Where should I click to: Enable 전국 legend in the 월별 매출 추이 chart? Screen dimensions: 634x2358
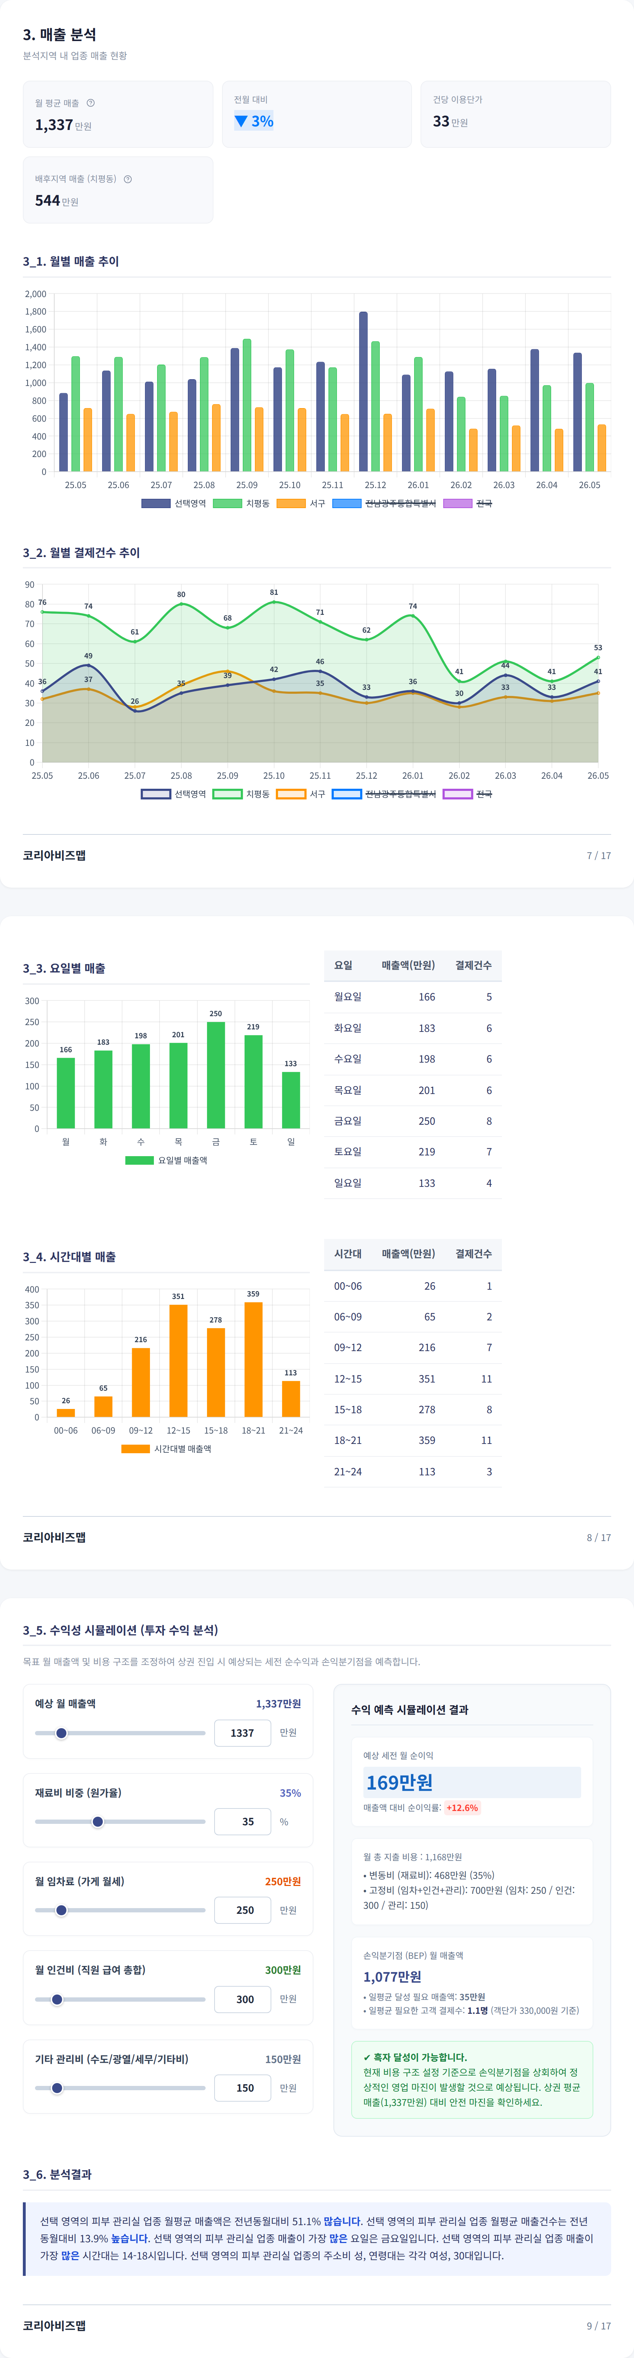(x=468, y=503)
